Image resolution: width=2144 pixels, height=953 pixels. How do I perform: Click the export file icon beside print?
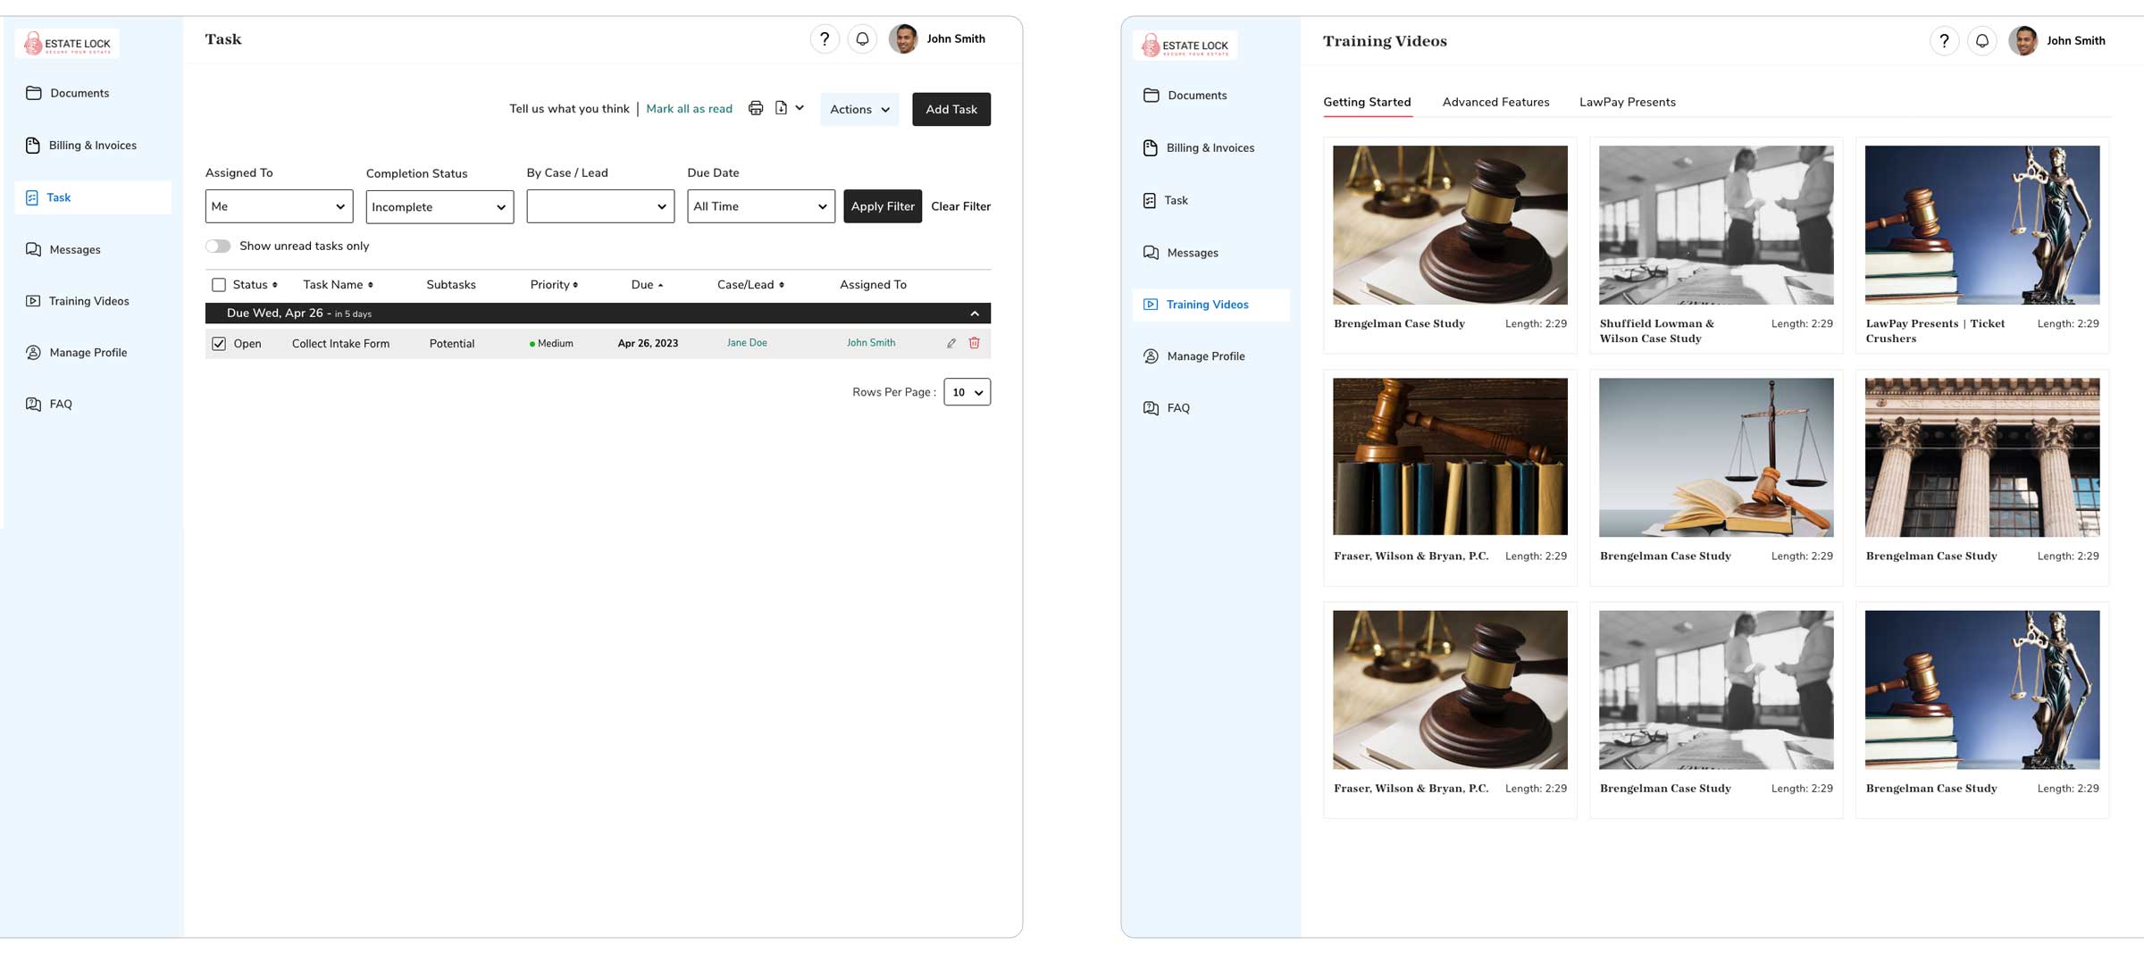coord(781,108)
